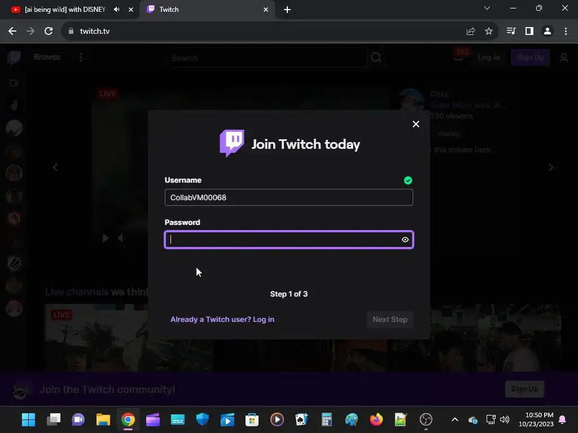Open the clock showing 10:50 PM
The height and width of the screenshot is (433, 578).
click(x=536, y=419)
